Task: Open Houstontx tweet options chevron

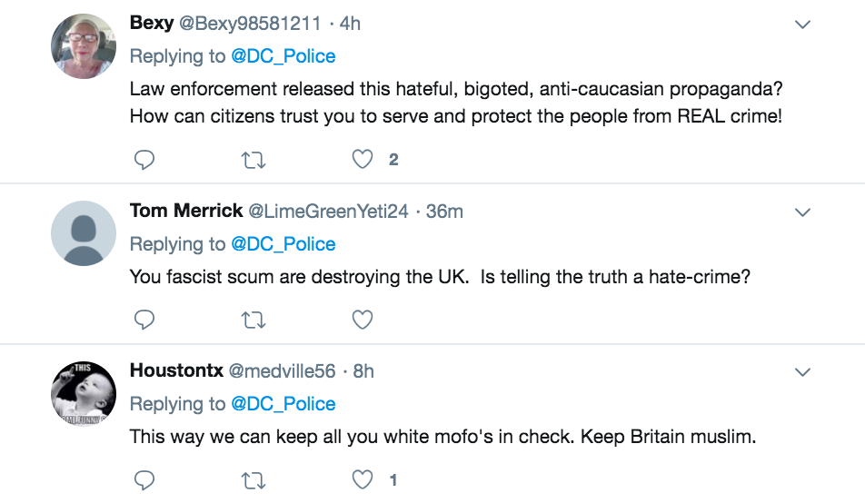Action: pyautogui.click(x=802, y=372)
